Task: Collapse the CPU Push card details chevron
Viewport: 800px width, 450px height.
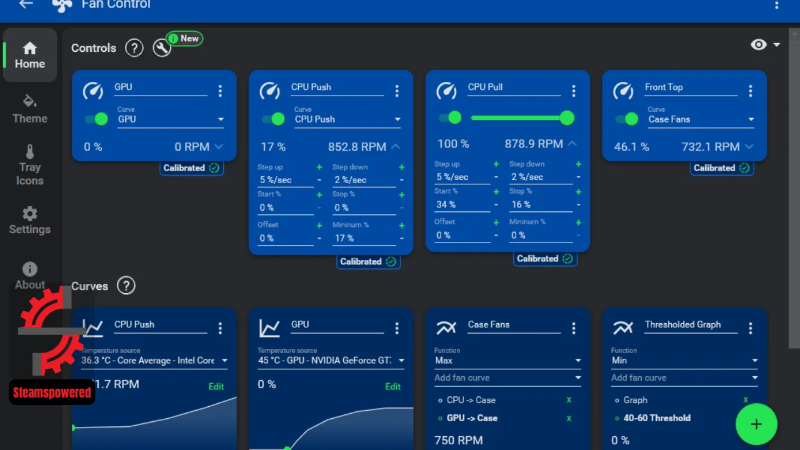Action: 396,147
